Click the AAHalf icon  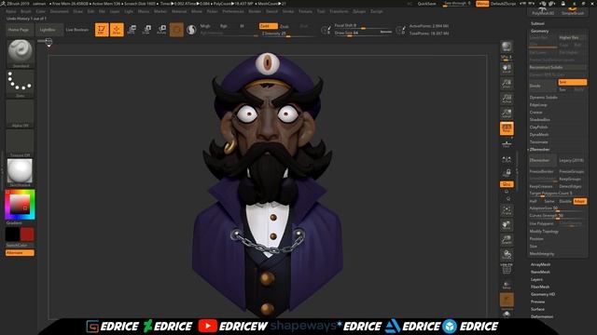click(507, 114)
